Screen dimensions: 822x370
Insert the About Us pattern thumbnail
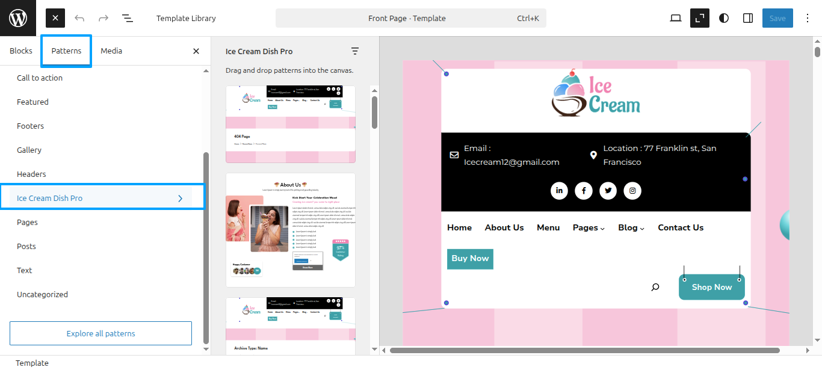coord(291,230)
